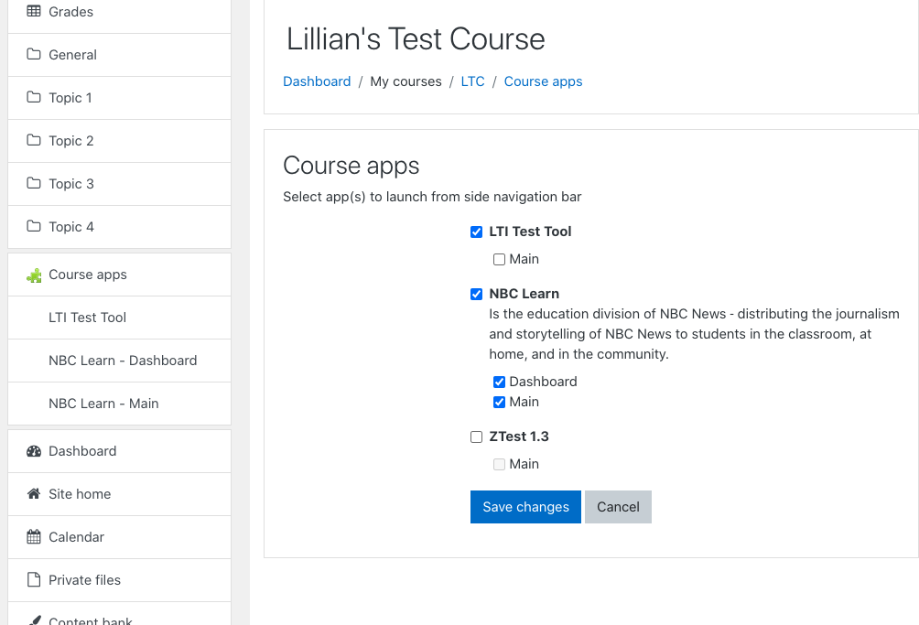Check Main under LTI Test Tool
The height and width of the screenshot is (625, 919).
[x=500, y=260]
